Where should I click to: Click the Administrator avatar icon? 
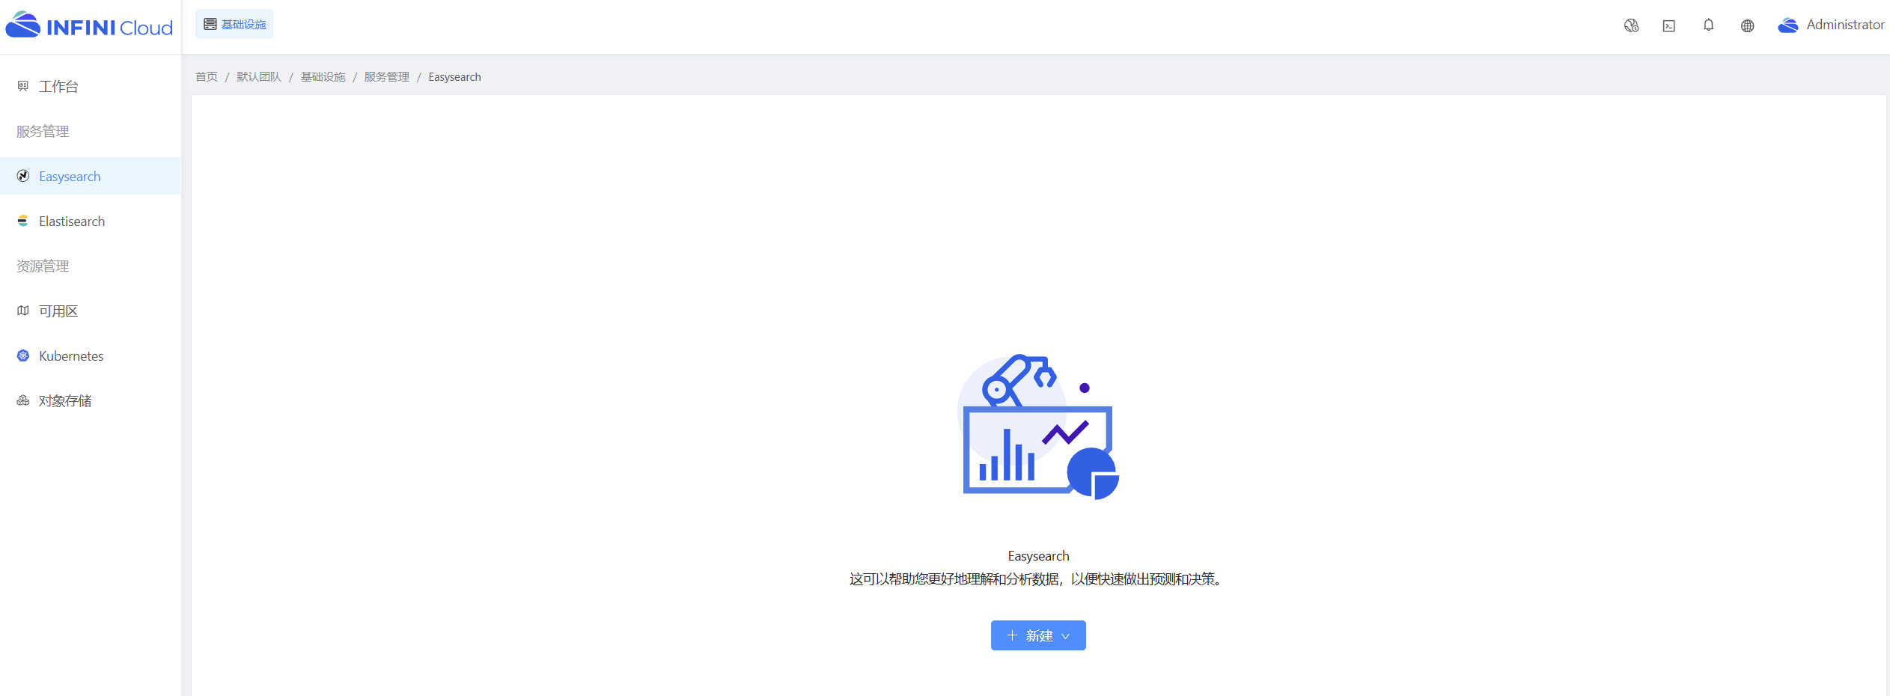click(1788, 25)
